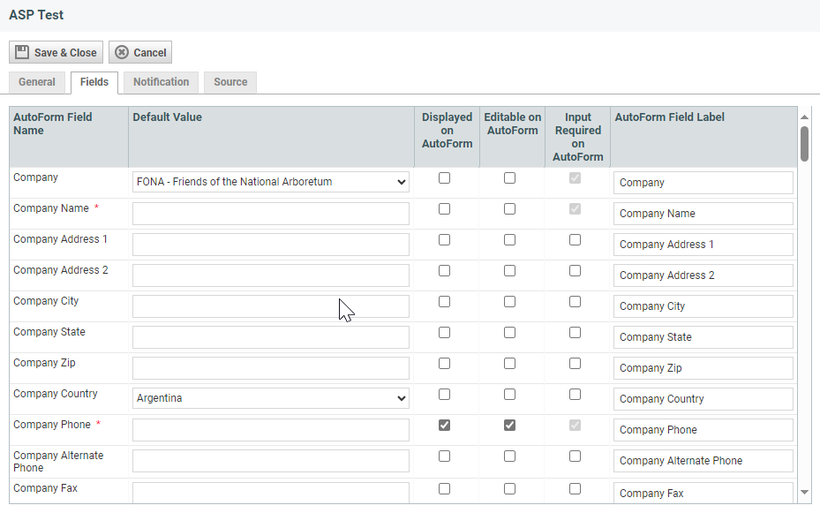Image resolution: width=820 pixels, height=528 pixels.
Task: Switch to the General tab
Action: (37, 82)
